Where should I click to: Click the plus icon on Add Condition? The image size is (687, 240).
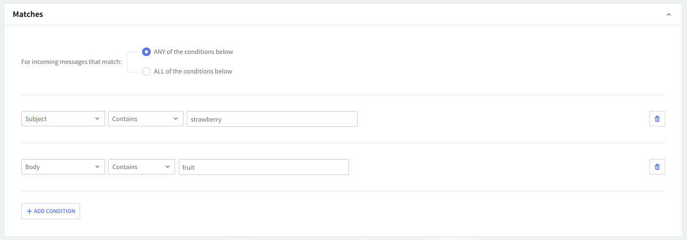[29, 211]
